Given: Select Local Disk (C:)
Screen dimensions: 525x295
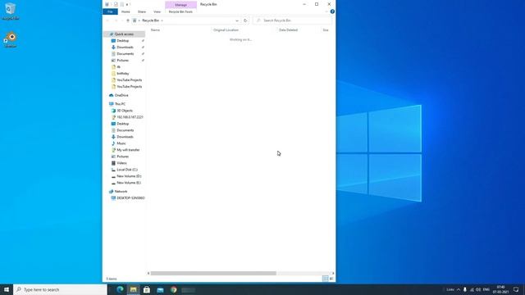Looking at the screenshot, I should 127,170.
